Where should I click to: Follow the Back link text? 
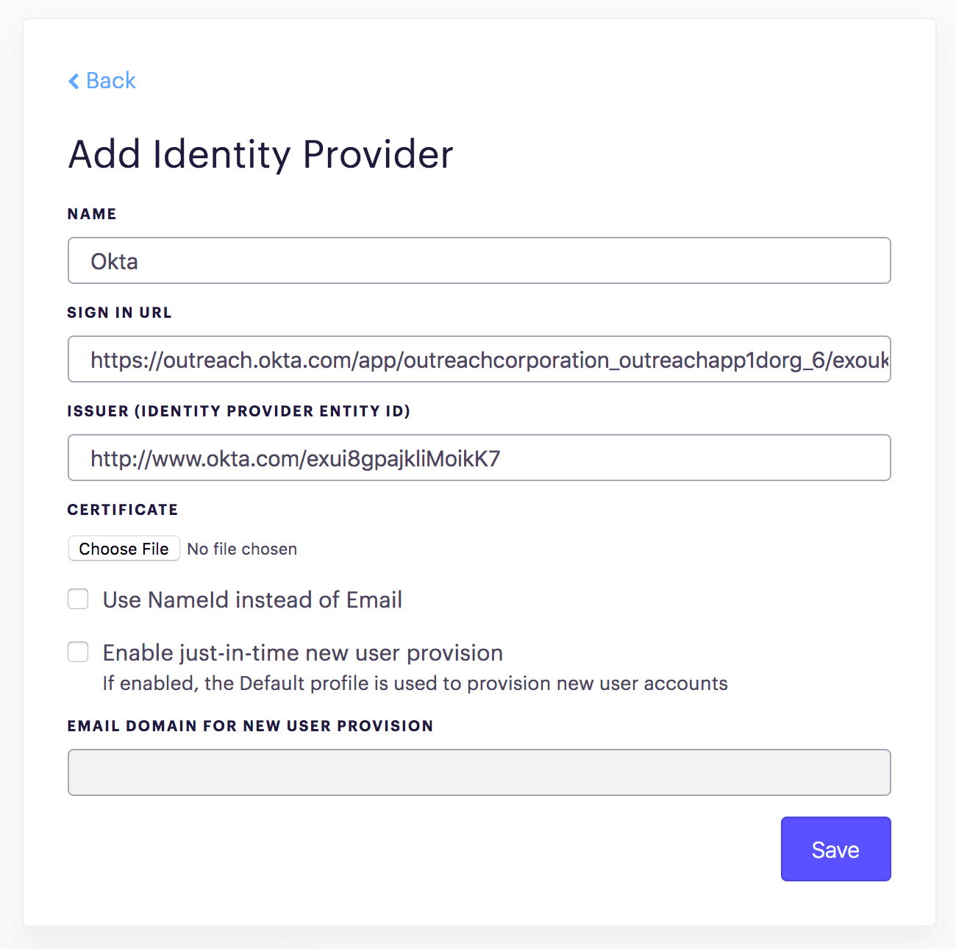tap(111, 81)
